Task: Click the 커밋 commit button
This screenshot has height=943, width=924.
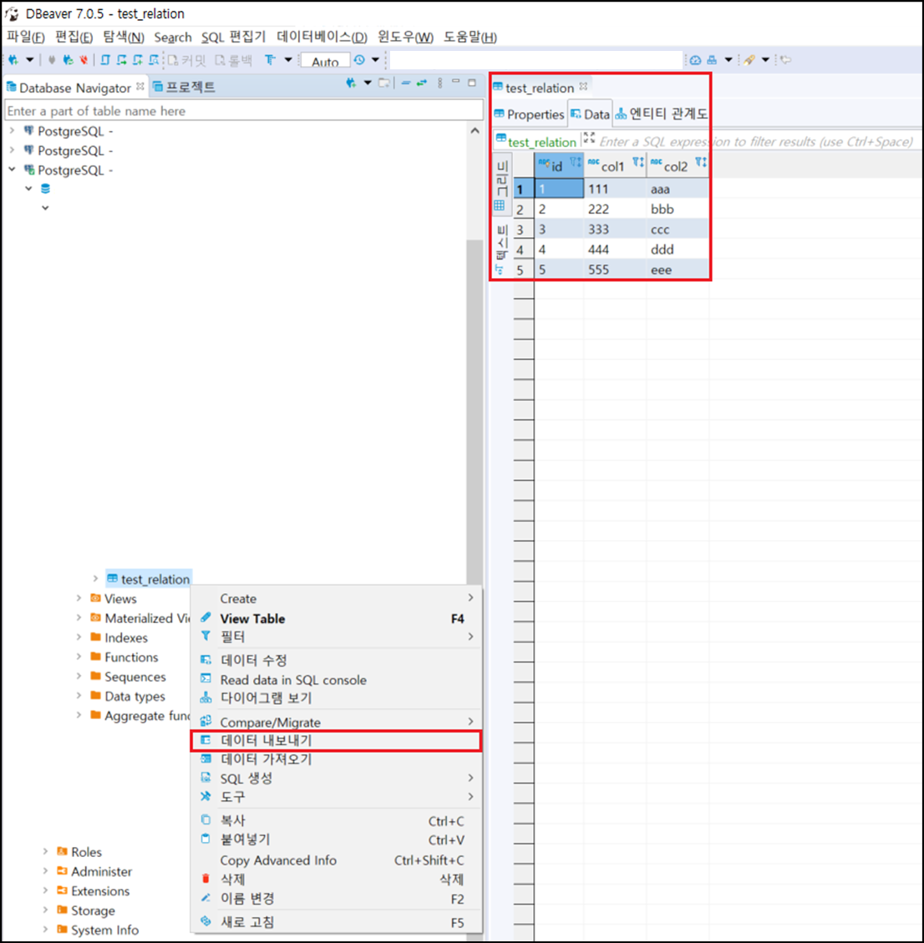Action: (186, 60)
